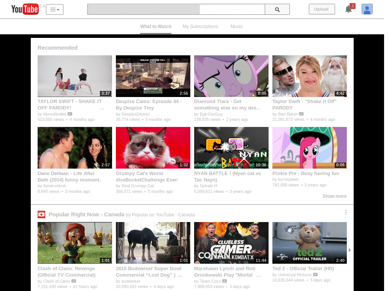
Task: Visit the Real Grumpy Cat channel
Action: 138,186
